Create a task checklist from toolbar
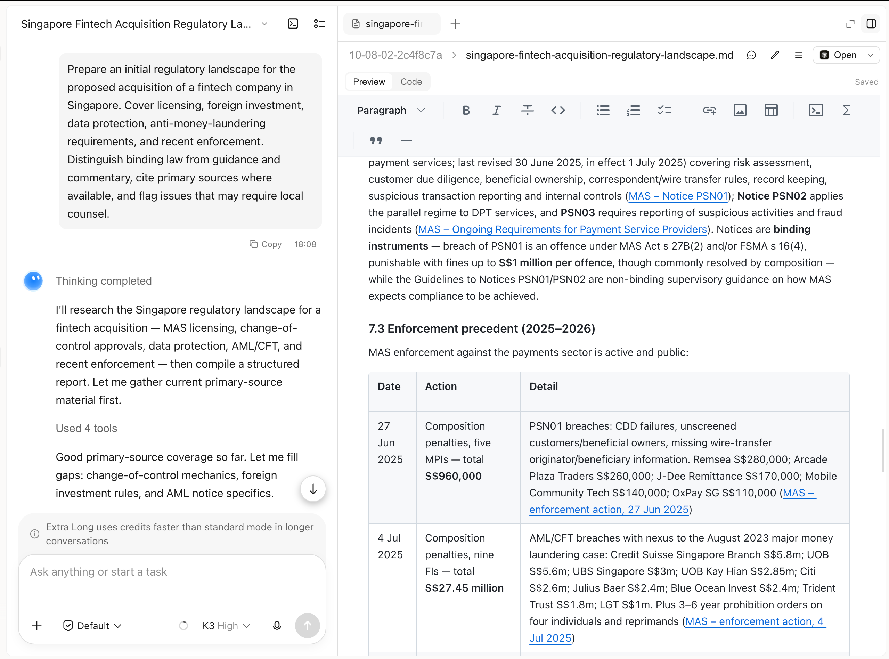889x659 pixels. coord(664,111)
